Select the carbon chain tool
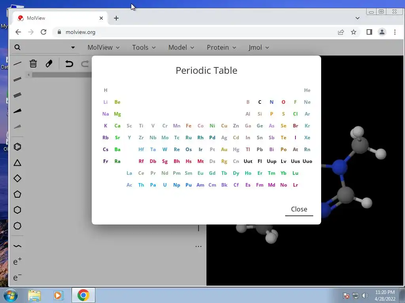Image resolution: width=405 pixels, height=303 pixels. pos(17,246)
